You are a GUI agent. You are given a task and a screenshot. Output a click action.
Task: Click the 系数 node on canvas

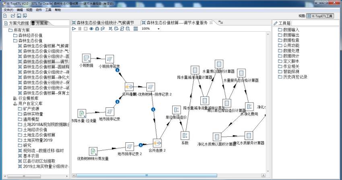(x=185, y=135)
